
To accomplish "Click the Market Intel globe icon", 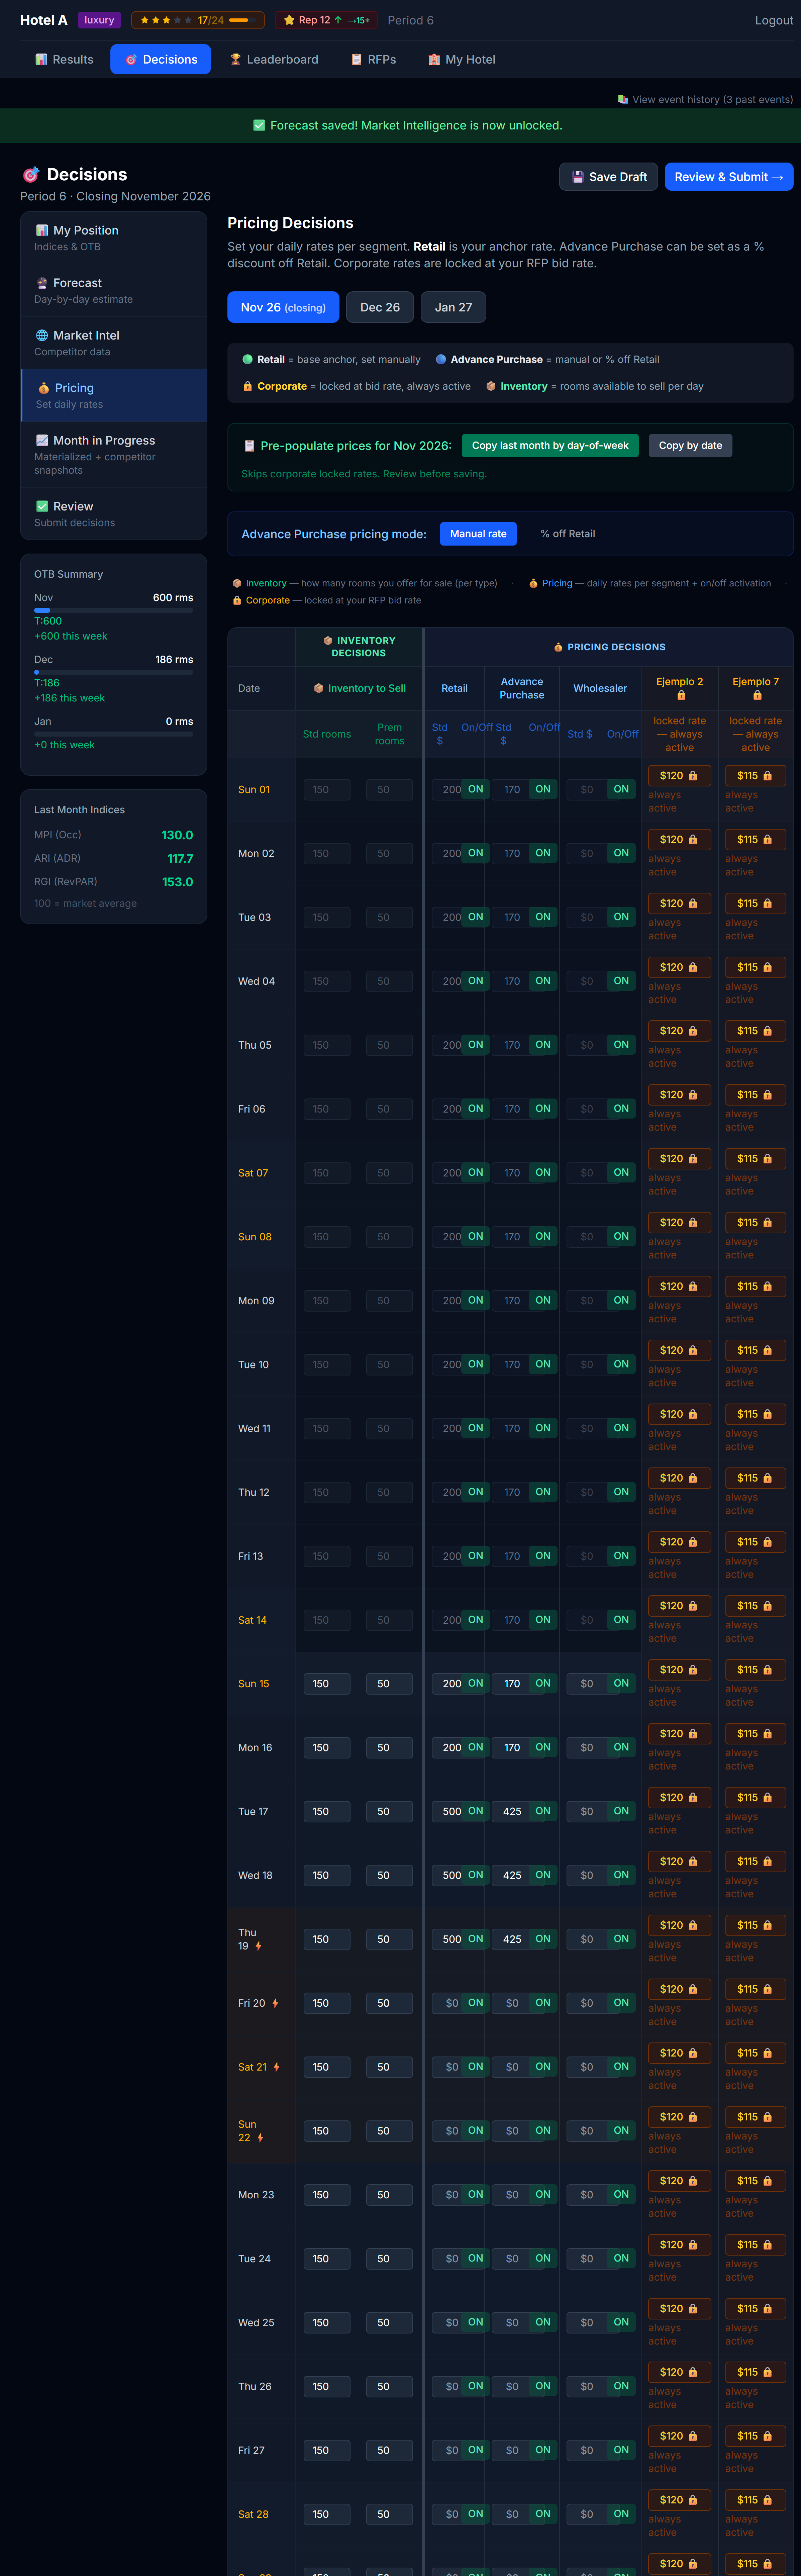I will point(42,336).
